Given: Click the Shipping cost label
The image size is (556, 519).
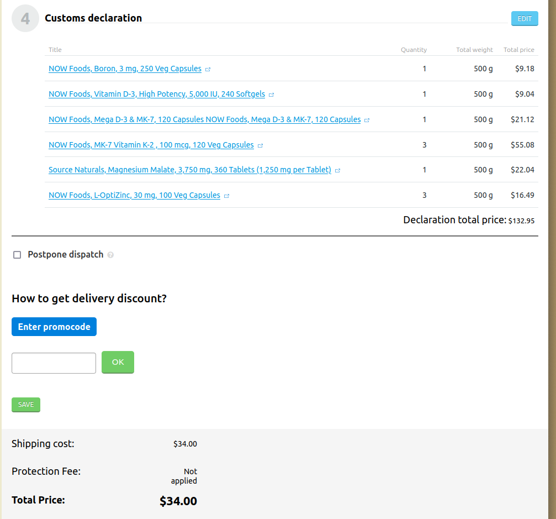Looking at the screenshot, I should 43,444.
